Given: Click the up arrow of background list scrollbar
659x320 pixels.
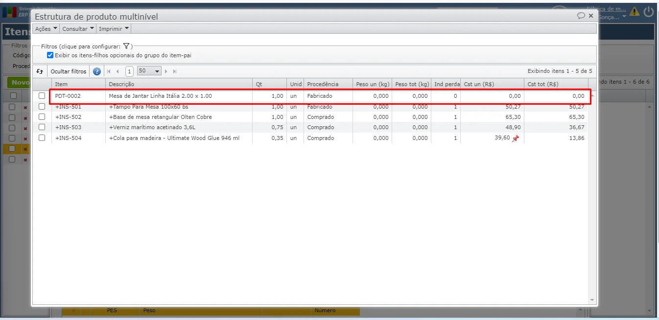Looking at the screenshot, I should [650, 106].
